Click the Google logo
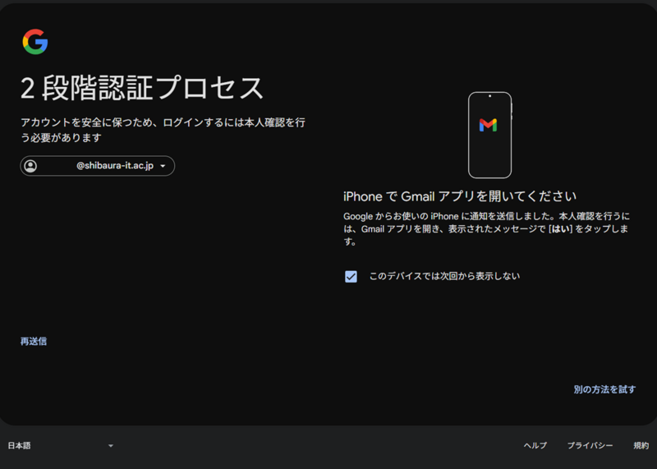 pos(35,42)
